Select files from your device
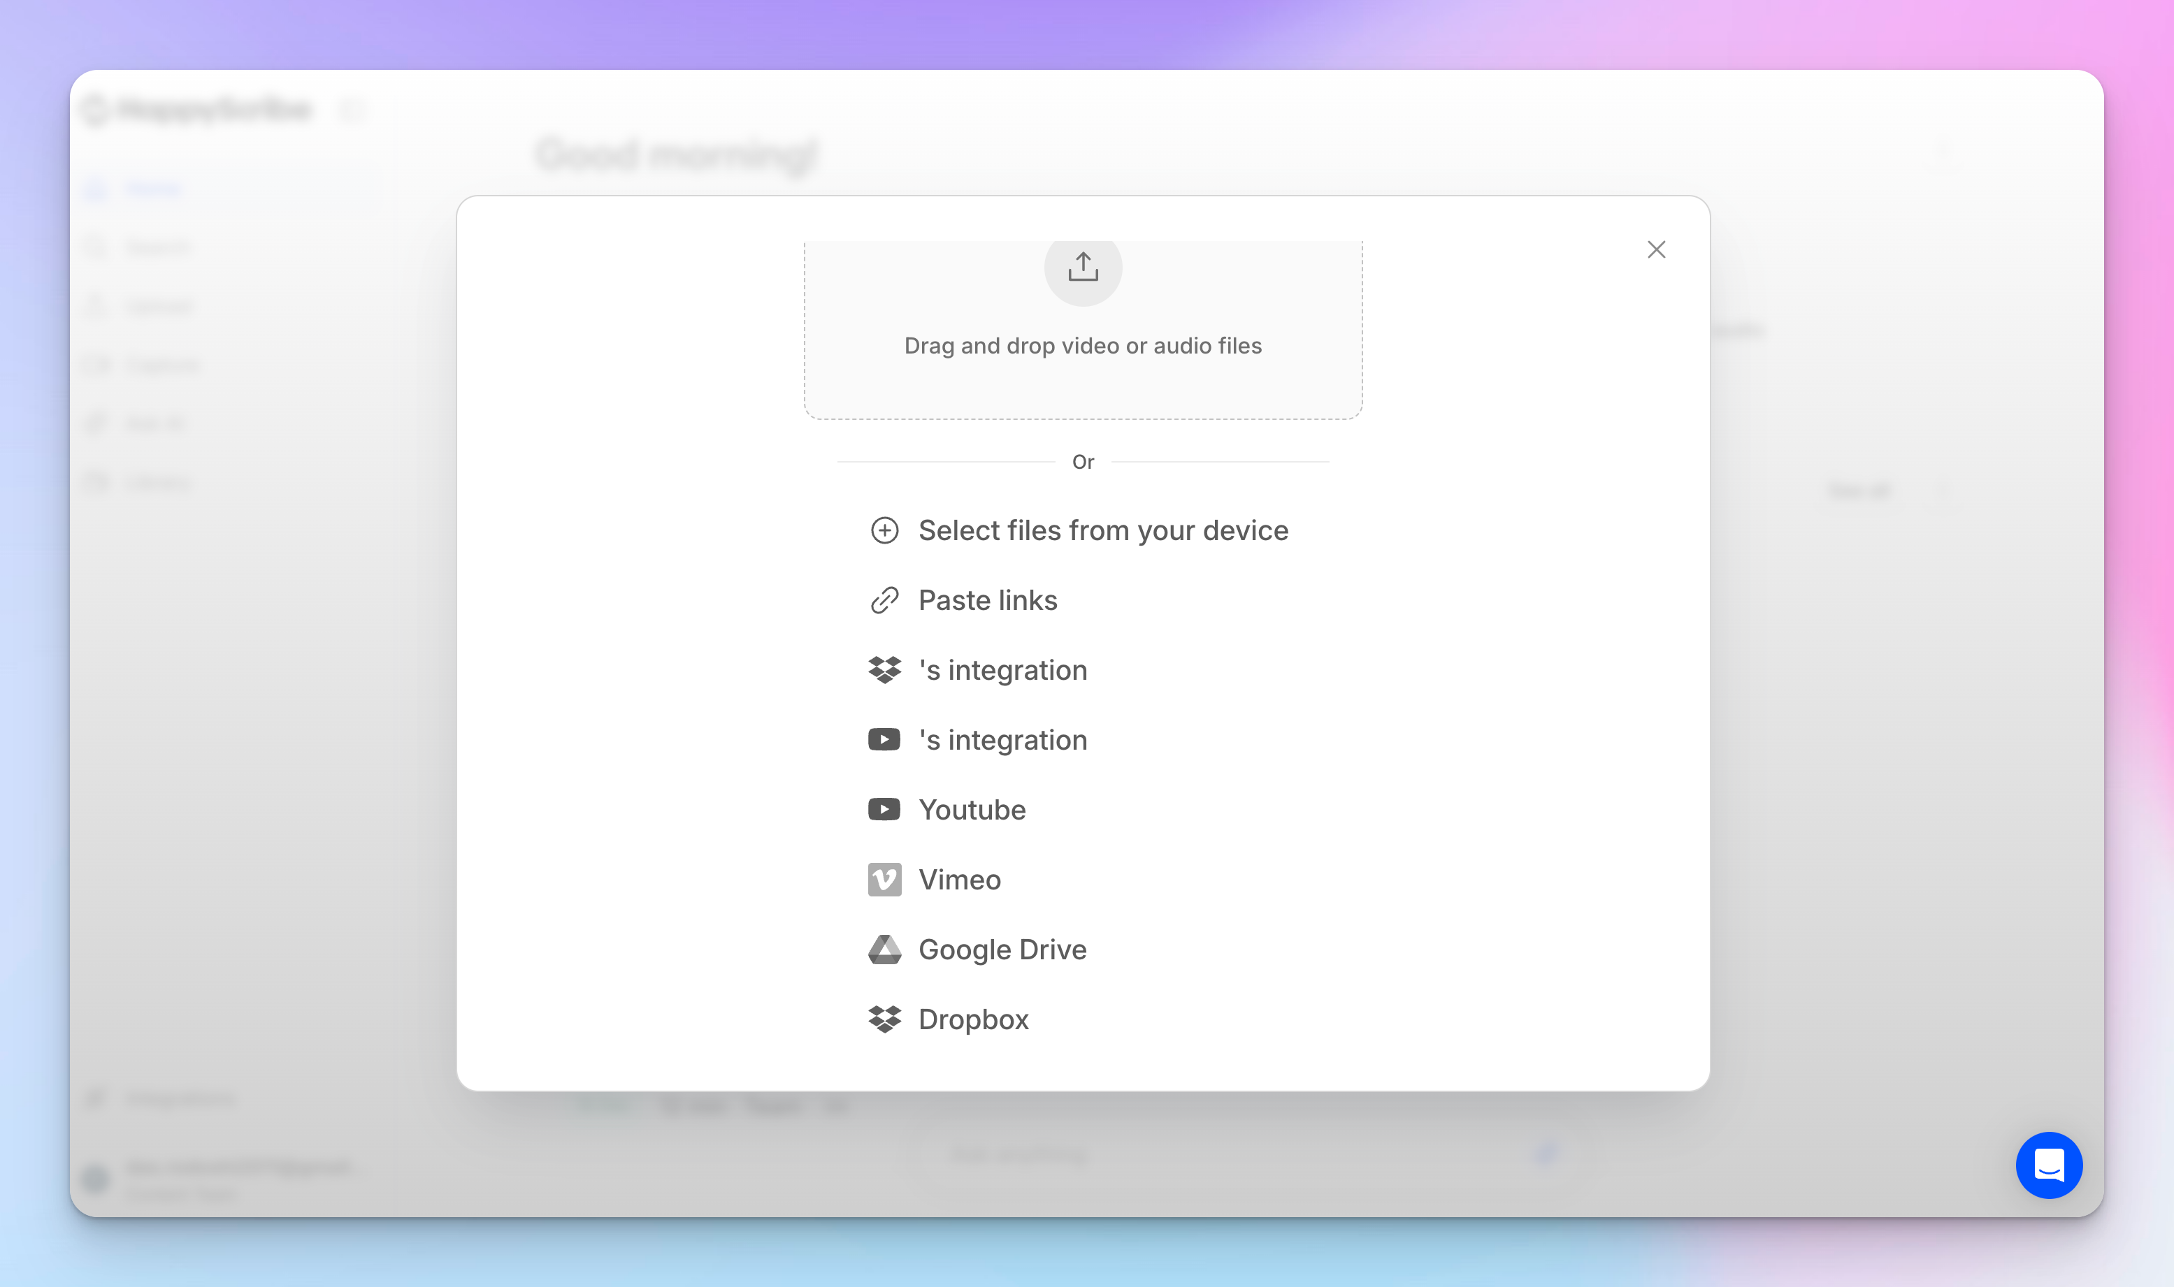2174x1287 pixels. pos(1102,530)
